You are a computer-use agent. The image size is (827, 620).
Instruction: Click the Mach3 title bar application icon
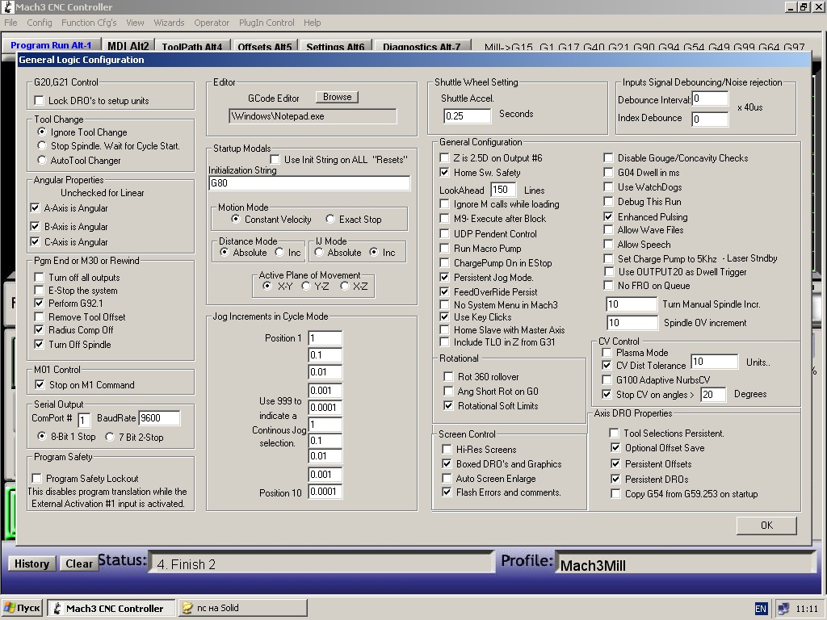pos(8,6)
